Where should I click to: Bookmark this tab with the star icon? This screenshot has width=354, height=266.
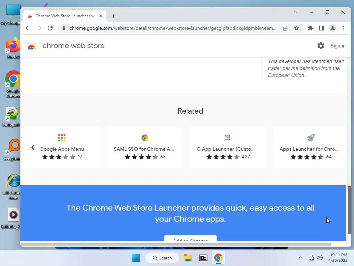tap(297, 28)
